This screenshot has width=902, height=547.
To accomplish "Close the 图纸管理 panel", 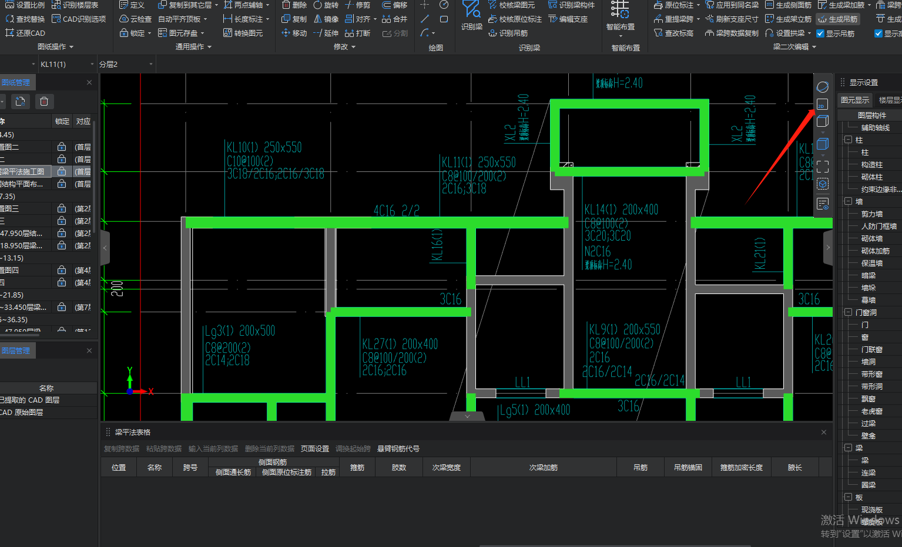I will click(x=89, y=82).
